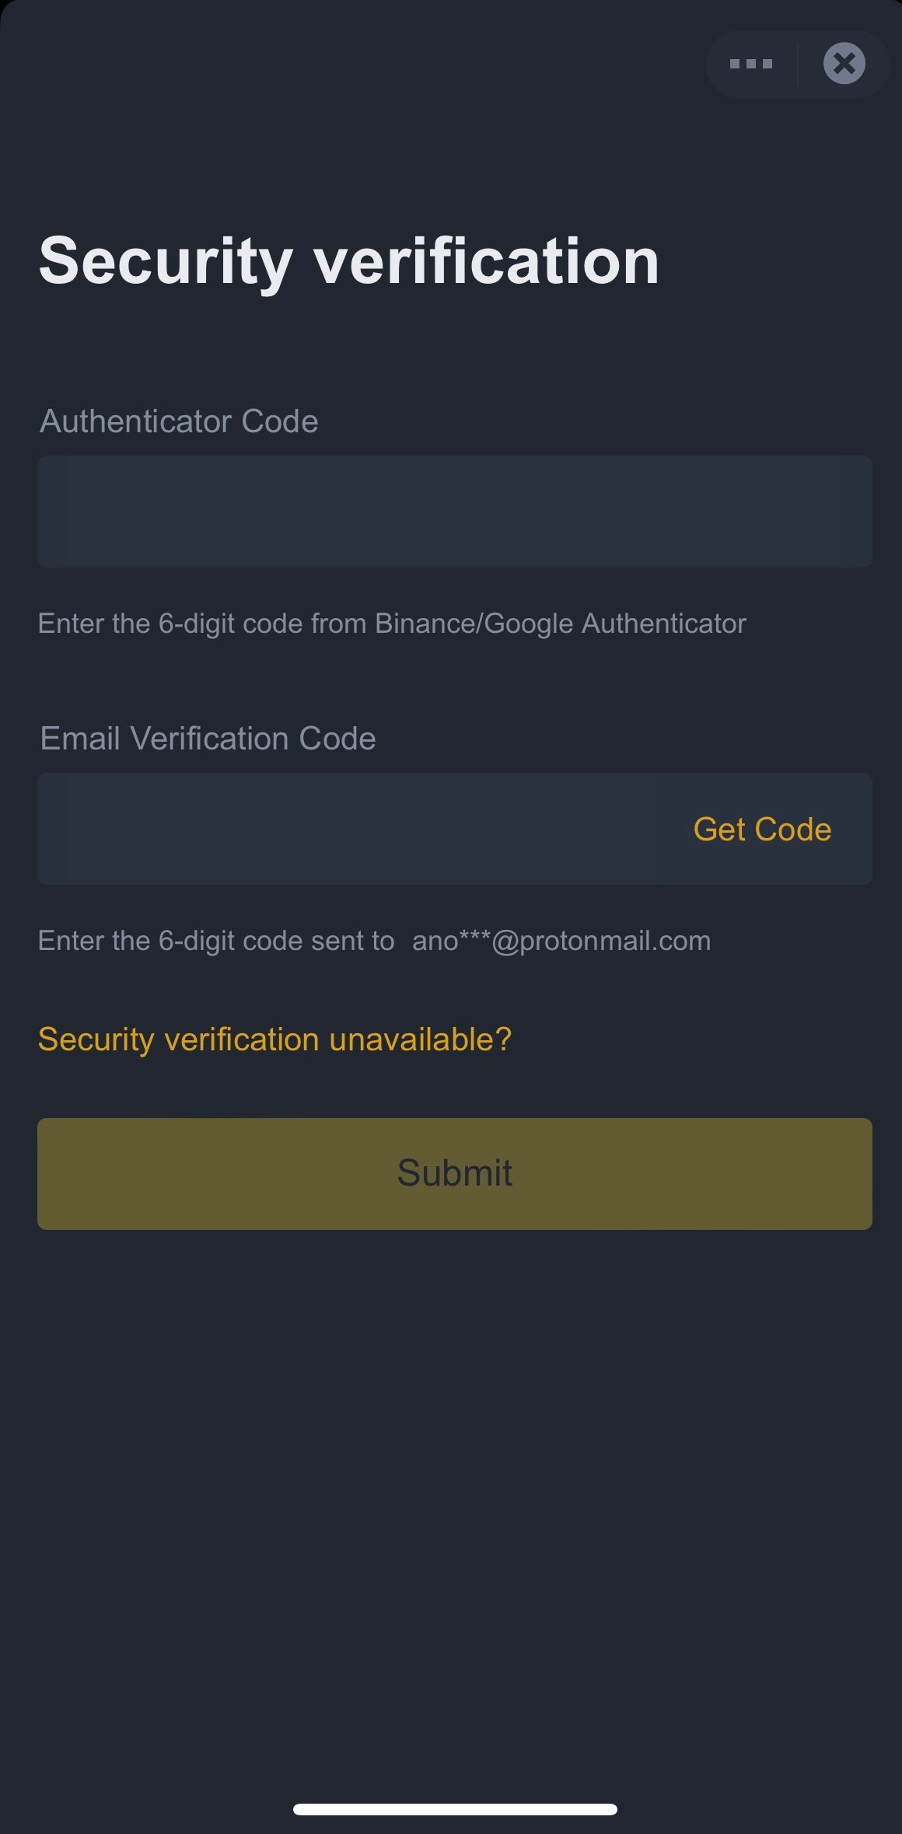Focus the Authenticator Code input field
Viewport: 902px width, 1834px height.
(454, 512)
